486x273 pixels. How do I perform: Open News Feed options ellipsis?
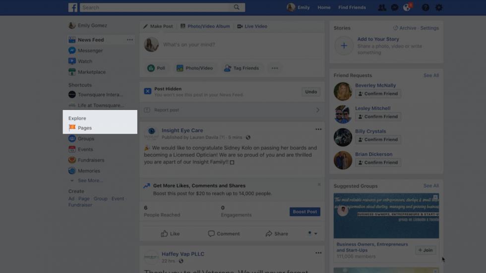[x=129, y=40]
